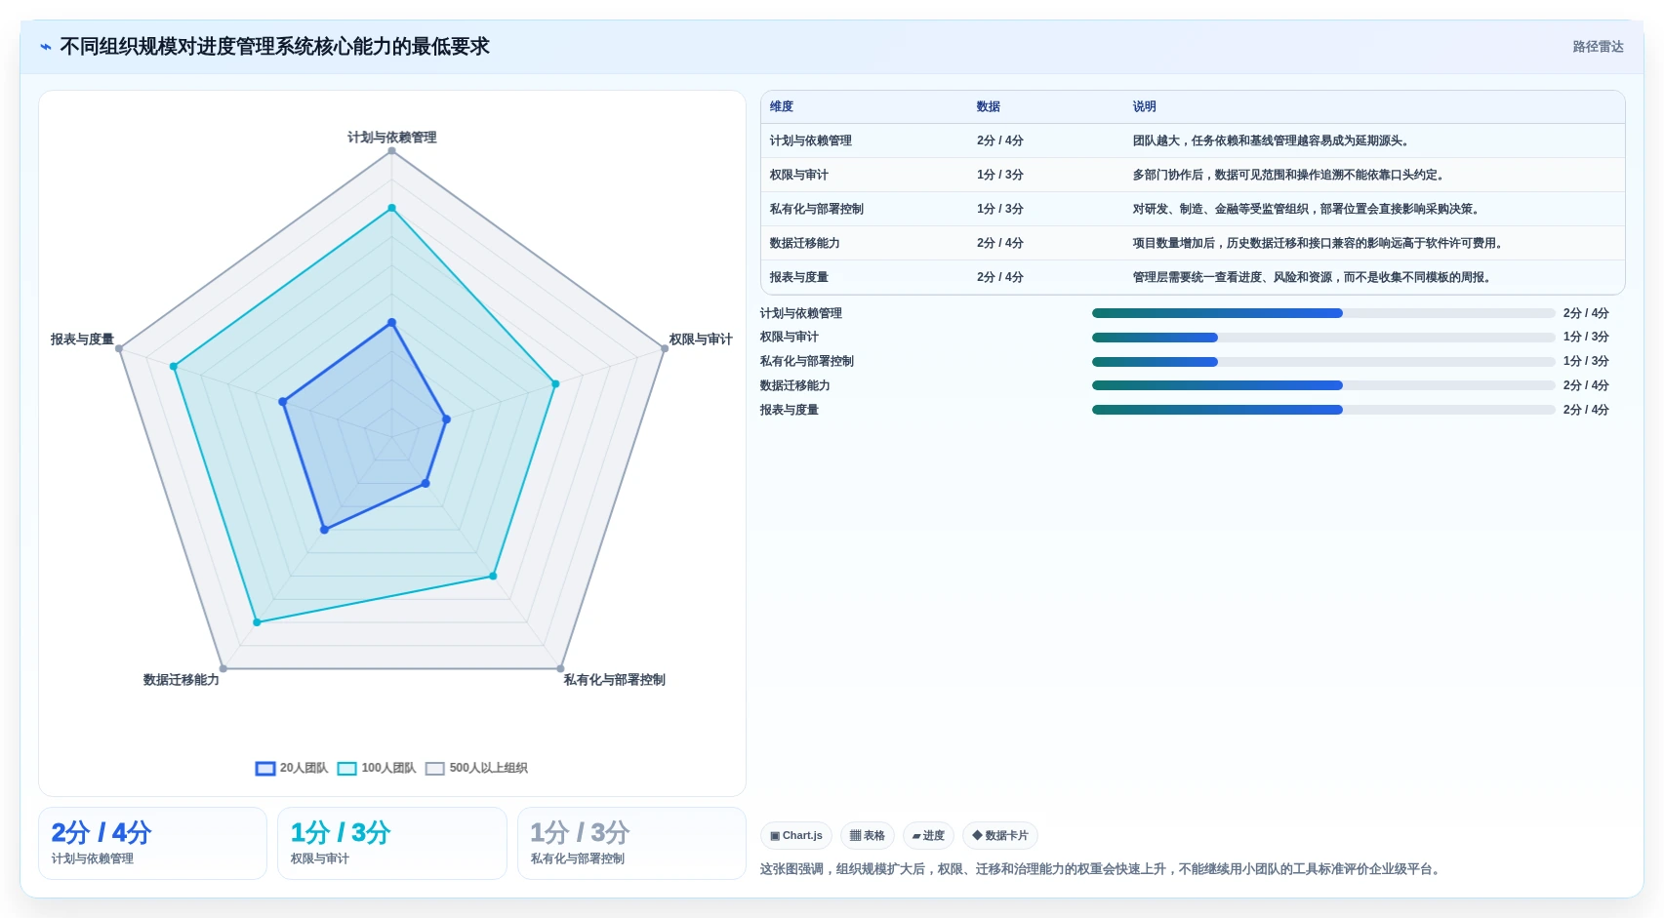Screen dimensions: 1664x918
Task: Click the summary sentence starting 这张图强调
Action: point(1101,869)
